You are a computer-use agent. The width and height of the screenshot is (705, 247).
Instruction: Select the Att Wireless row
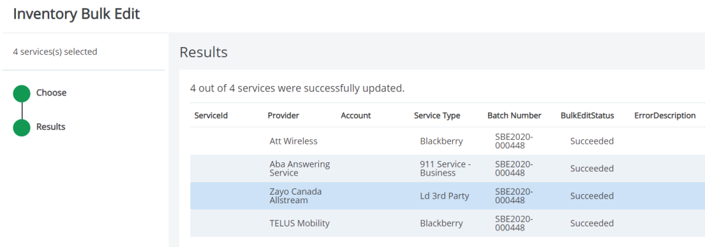(448, 141)
